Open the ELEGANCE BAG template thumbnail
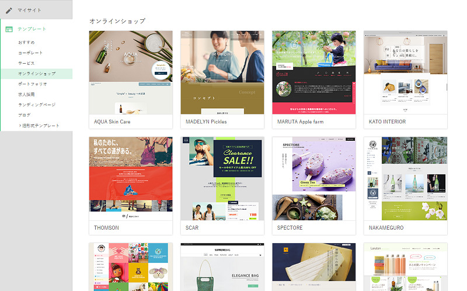 [x=222, y=267]
